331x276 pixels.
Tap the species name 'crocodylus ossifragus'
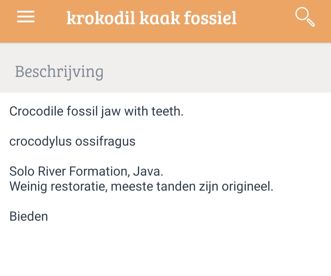[x=72, y=141]
